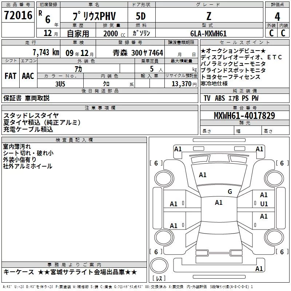Select ★★宮城サテライト会場出品車★★ text
This screenshot has height=291, width=291.
coord(87,272)
